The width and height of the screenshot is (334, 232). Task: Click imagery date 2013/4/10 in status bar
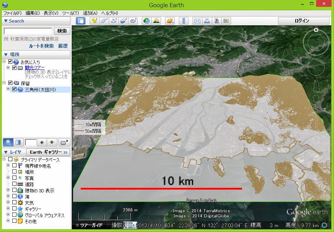[148, 225]
